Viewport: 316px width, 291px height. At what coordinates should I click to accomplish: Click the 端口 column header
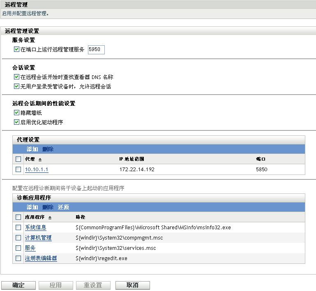(x=261, y=159)
